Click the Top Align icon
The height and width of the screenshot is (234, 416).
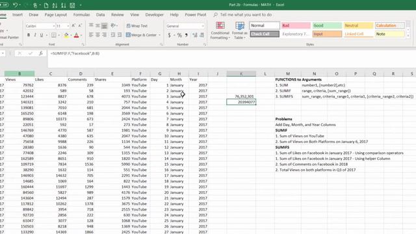click(91, 25)
